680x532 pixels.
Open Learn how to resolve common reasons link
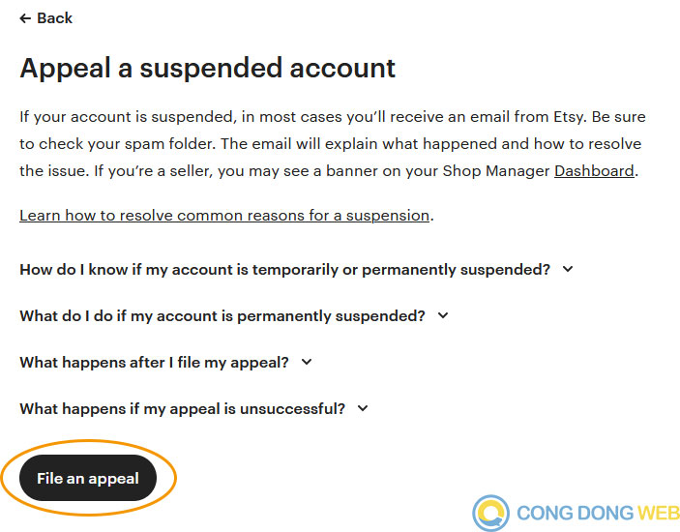[224, 216]
